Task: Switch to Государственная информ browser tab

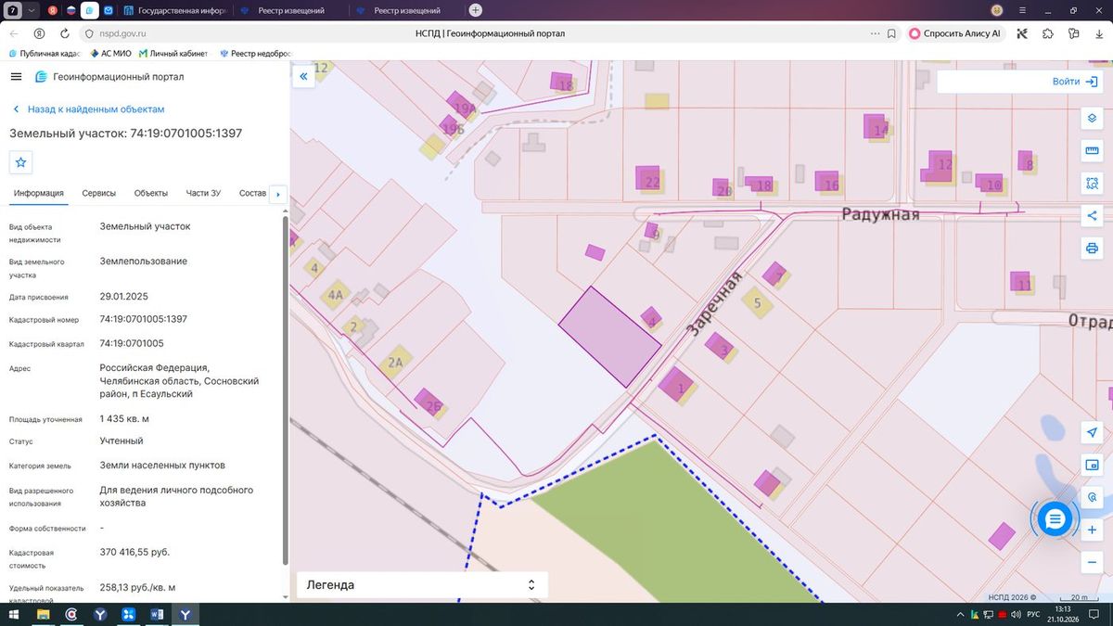Action: (x=173, y=10)
